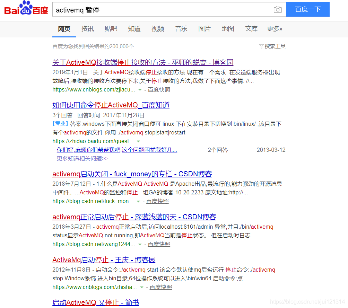
Task: Open 百度快照 for fuck_mon CSDN result
Action: [x=157, y=201]
